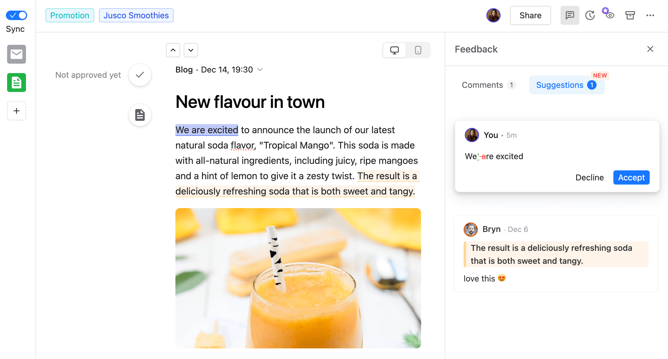Click the active viewers eye icon
The width and height of the screenshot is (668, 359).
pyautogui.click(x=610, y=15)
